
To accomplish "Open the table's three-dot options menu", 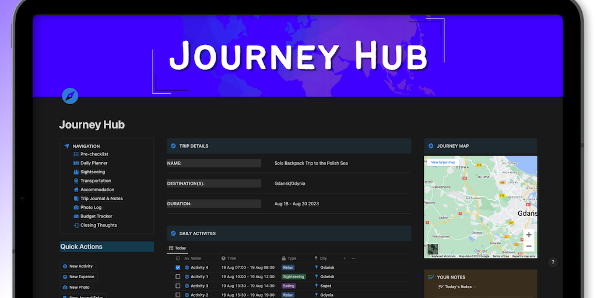I will coord(353,258).
